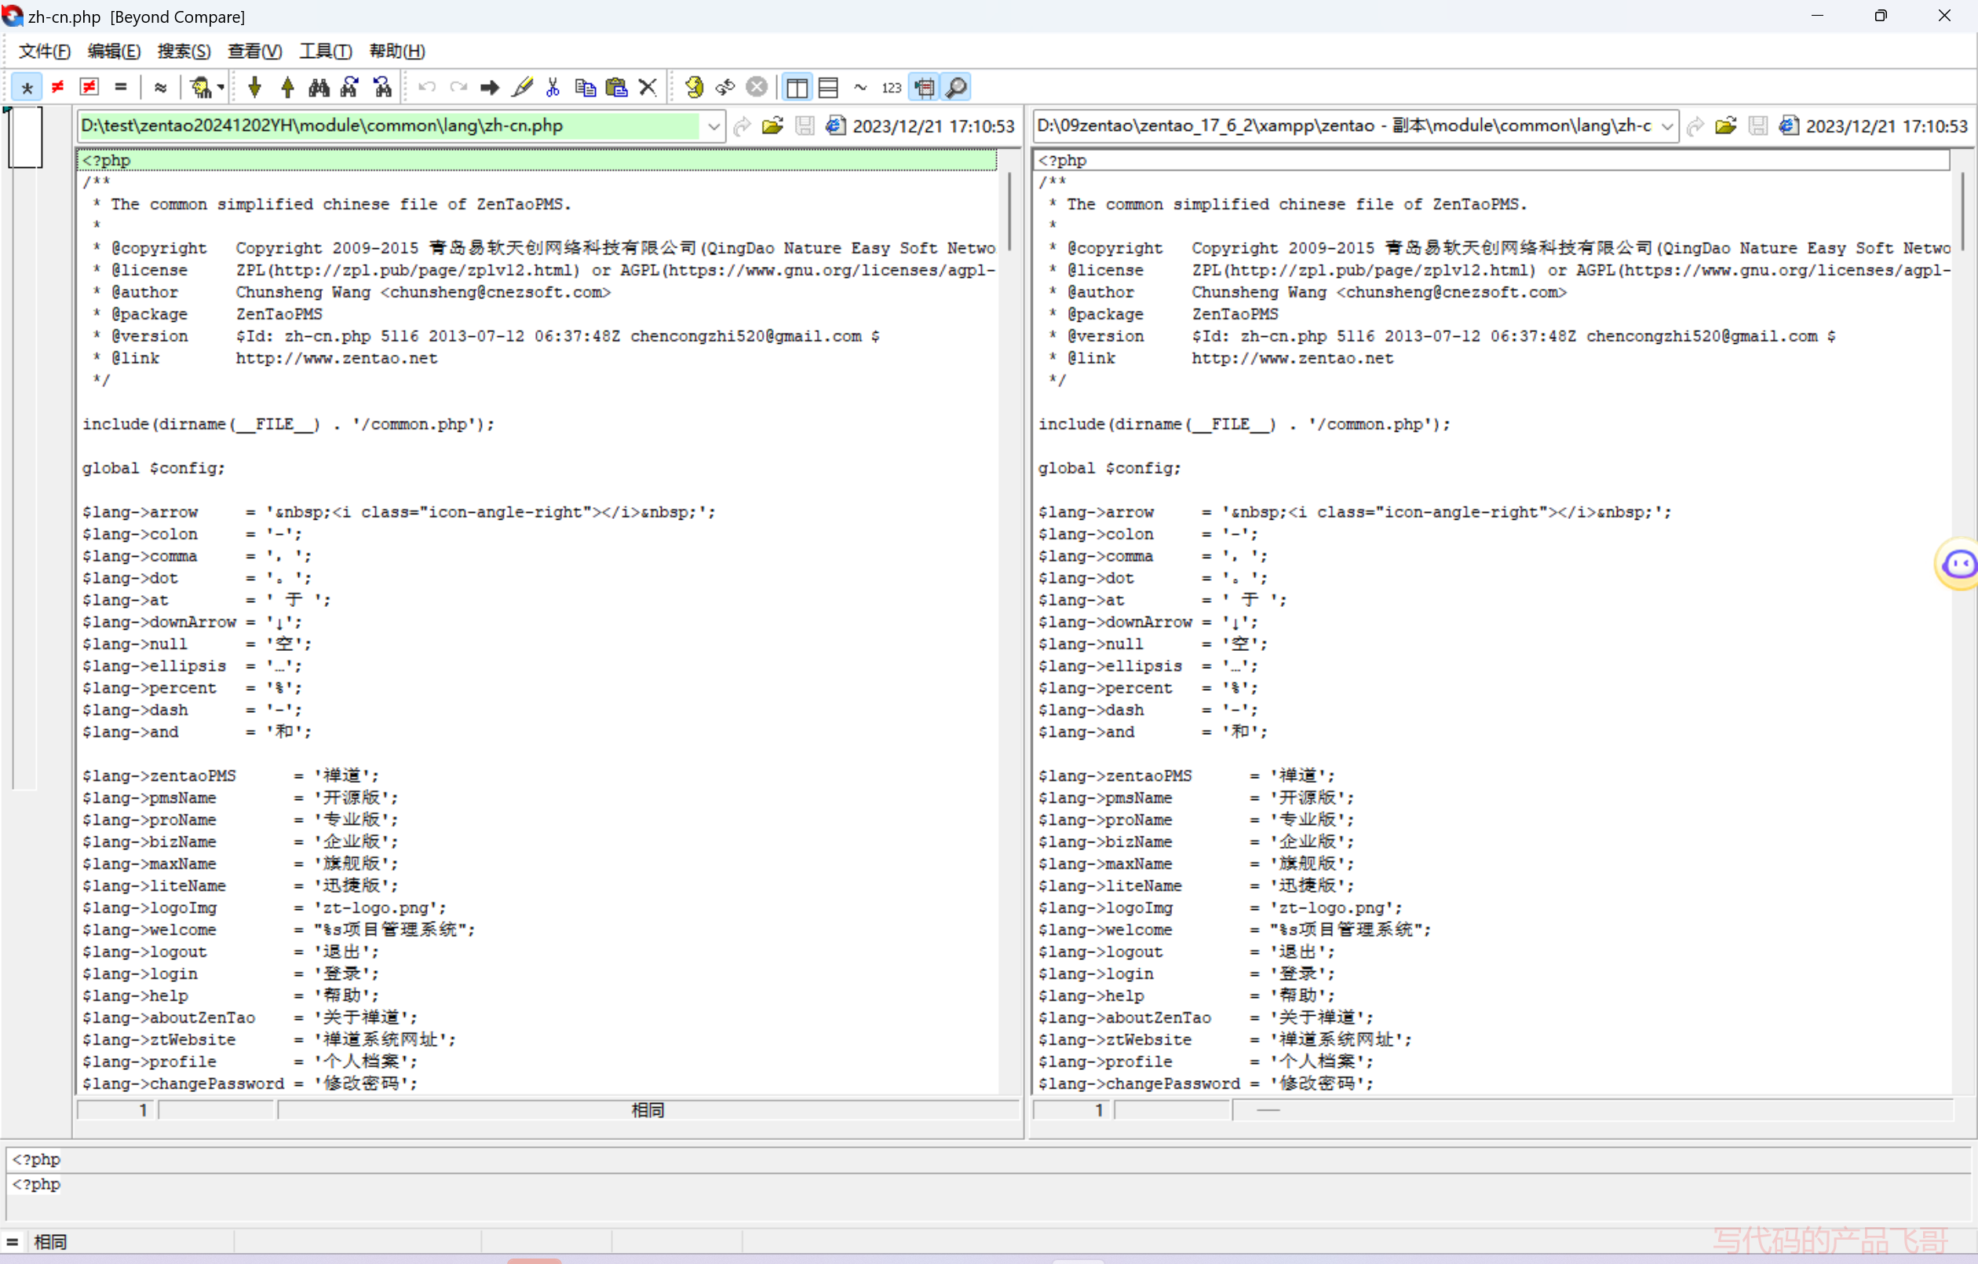Image resolution: width=1978 pixels, height=1264 pixels.
Task: Click the Copy toolbar icon
Action: [585, 87]
